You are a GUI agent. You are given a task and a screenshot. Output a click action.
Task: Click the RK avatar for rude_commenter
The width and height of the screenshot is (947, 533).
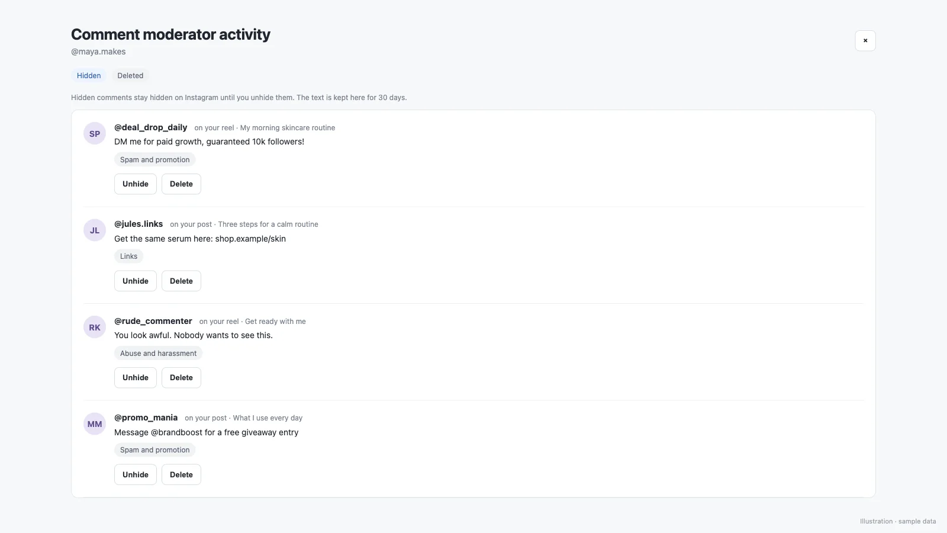click(x=95, y=327)
